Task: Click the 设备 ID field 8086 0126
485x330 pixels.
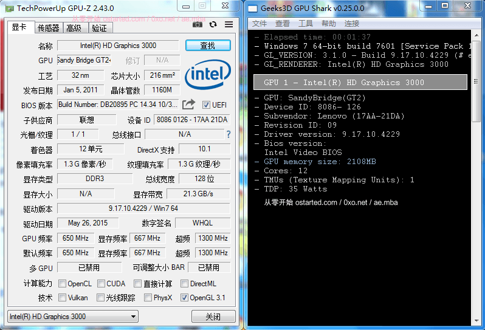Action: pyautogui.click(x=192, y=120)
